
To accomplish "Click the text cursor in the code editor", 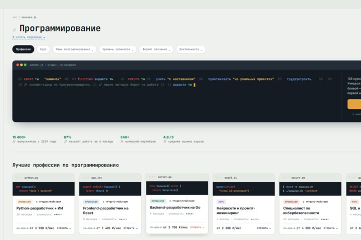I will (x=195, y=84).
